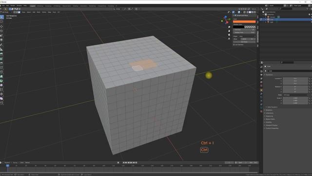Switch to the Modeling workspace tab
The width and height of the screenshot is (312, 176).
pyautogui.click(x=40, y=6)
